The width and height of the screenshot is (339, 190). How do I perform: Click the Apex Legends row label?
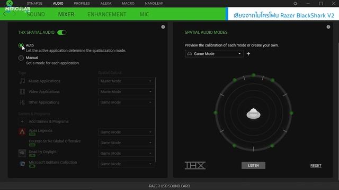(40, 130)
